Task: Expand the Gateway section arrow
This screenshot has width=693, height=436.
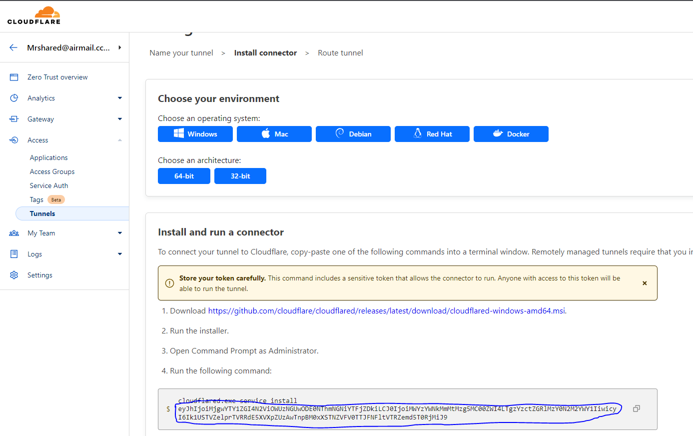Action: [x=120, y=119]
